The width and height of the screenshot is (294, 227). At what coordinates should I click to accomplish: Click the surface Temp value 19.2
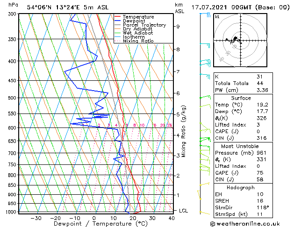tap(263, 105)
